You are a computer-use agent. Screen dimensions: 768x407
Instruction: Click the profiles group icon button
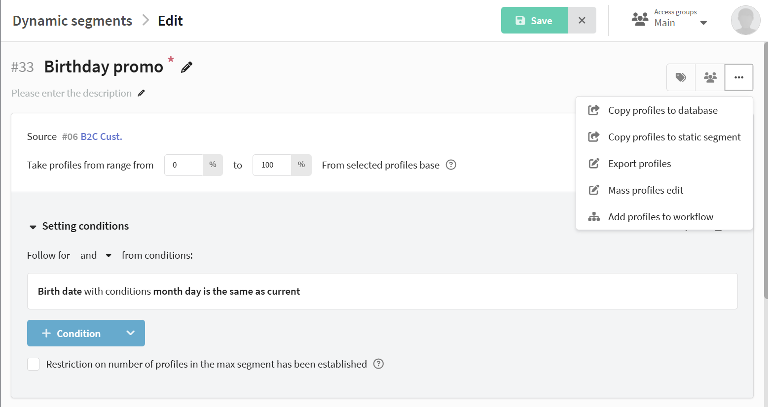click(x=710, y=77)
